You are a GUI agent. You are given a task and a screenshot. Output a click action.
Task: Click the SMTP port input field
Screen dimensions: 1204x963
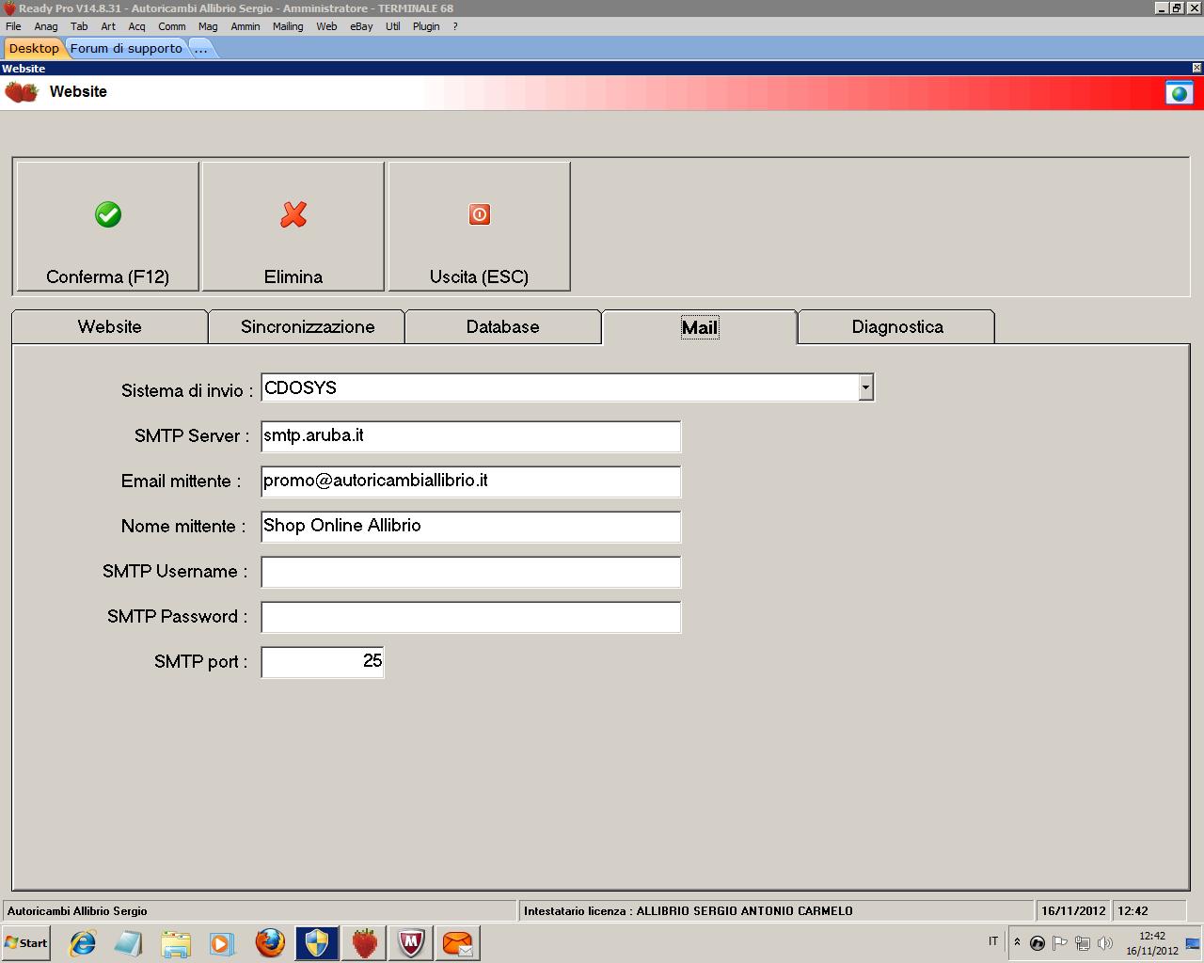(323, 662)
